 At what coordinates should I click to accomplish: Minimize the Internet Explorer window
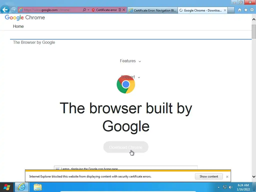[234, 2]
